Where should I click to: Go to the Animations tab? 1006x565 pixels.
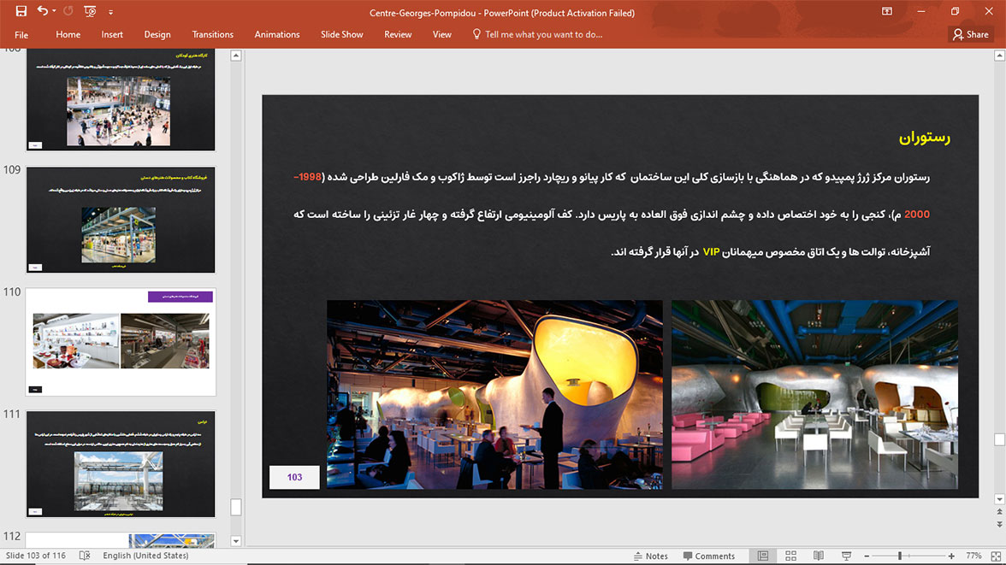point(277,35)
